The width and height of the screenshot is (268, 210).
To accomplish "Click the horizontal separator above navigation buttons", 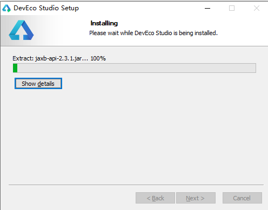I will pyautogui.click(x=136, y=185).
